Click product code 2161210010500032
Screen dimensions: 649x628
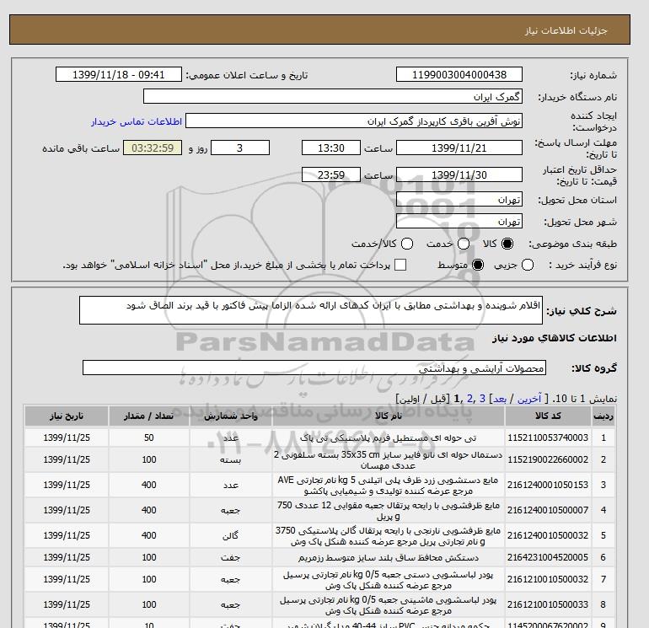click(x=548, y=579)
